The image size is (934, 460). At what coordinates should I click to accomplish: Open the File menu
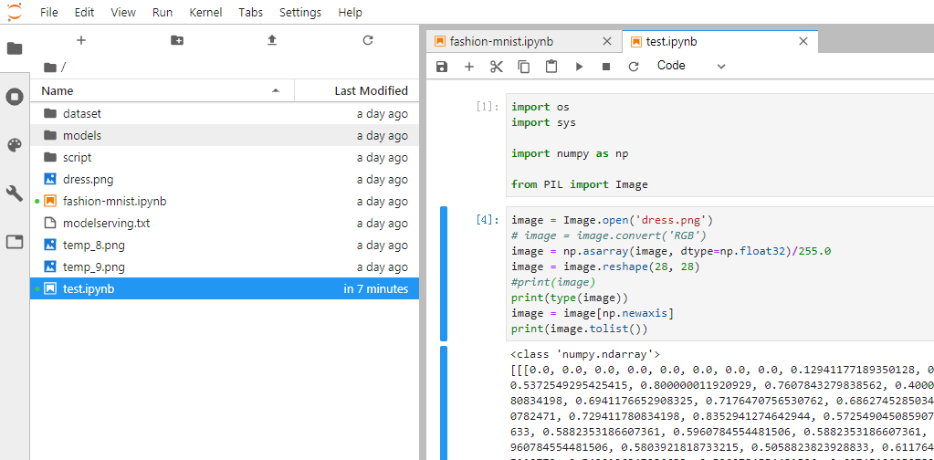point(48,12)
